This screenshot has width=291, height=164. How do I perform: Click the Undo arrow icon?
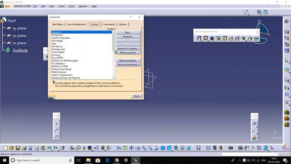49,148
